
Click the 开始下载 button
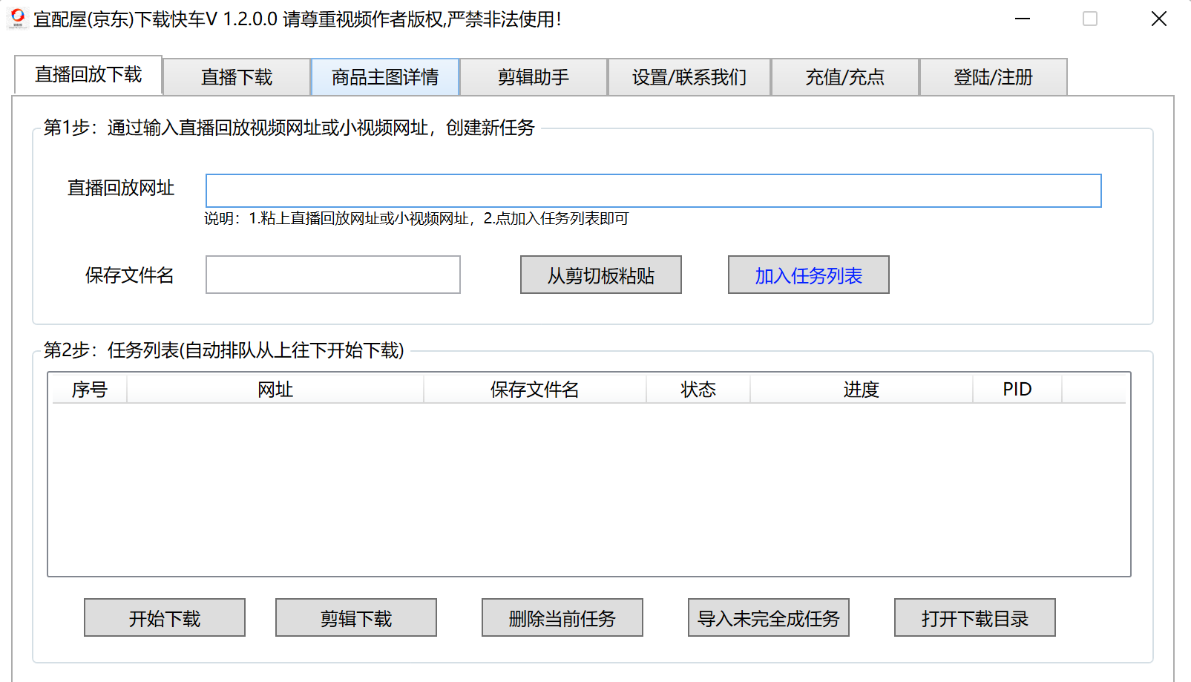(165, 617)
